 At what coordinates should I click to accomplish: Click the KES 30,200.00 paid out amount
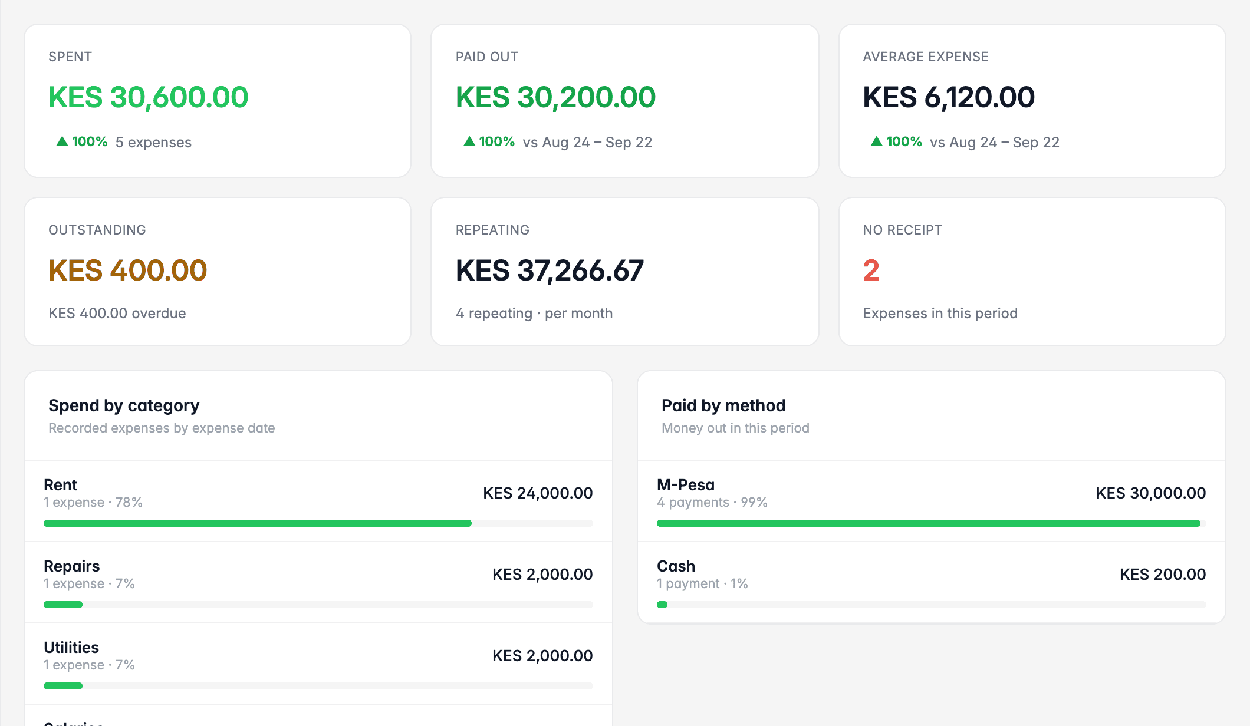555,97
